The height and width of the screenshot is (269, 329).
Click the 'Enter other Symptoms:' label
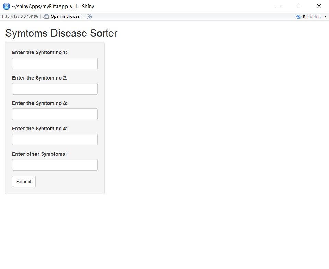(x=39, y=154)
